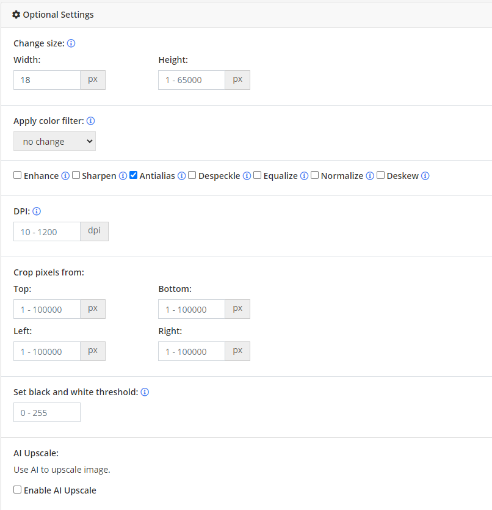Screen dimensions: 492x510
Task: Click into the Height input field
Action: pos(192,80)
